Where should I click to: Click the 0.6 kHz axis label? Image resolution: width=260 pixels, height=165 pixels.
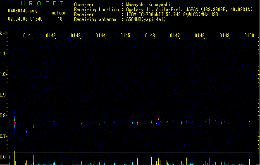(3, 157)
